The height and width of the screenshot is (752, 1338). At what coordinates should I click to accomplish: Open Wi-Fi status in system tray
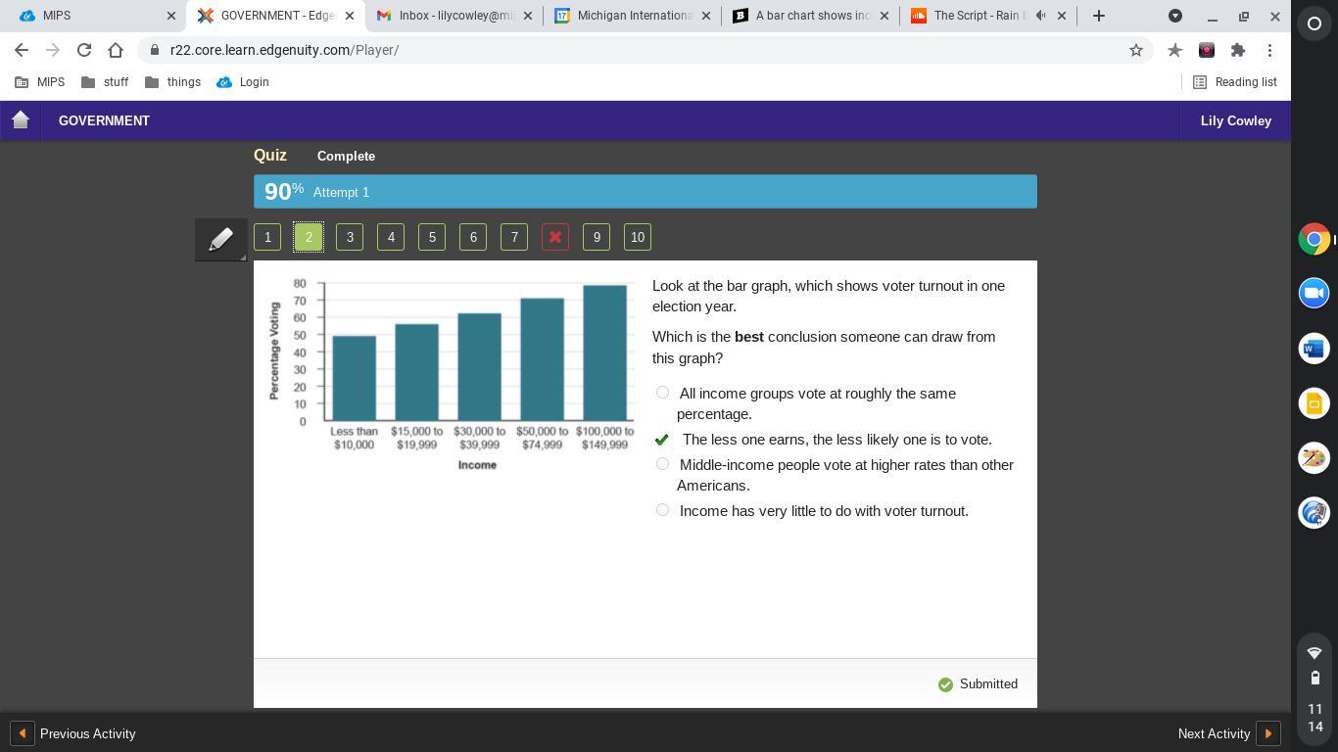click(x=1314, y=652)
